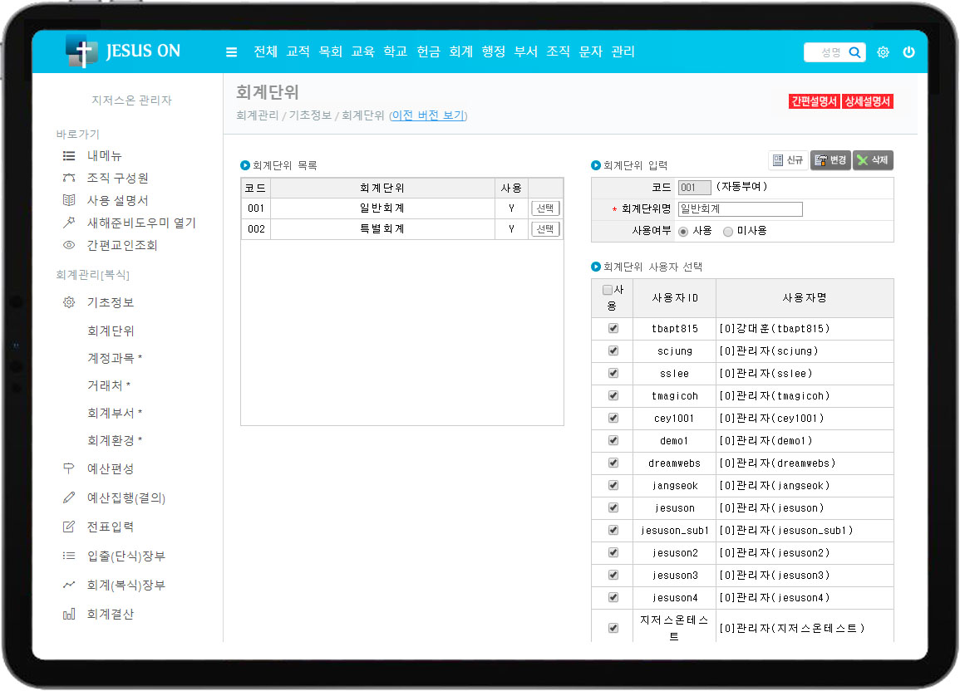This screenshot has width=960, height=691.
Task: Open the 헌금 top menu
Action: click(x=428, y=51)
